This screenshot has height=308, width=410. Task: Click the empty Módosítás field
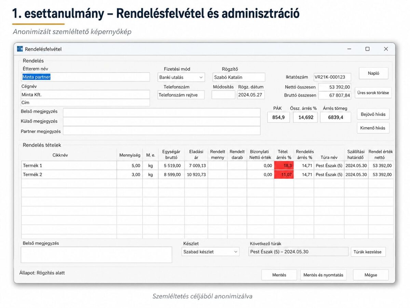click(223, 95)
